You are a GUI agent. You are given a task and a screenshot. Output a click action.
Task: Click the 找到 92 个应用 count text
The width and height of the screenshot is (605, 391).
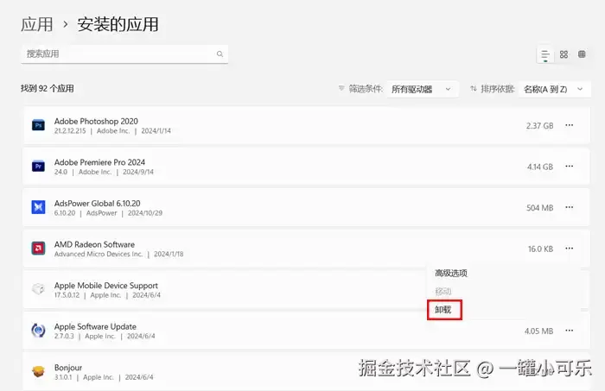coord(48,89)
